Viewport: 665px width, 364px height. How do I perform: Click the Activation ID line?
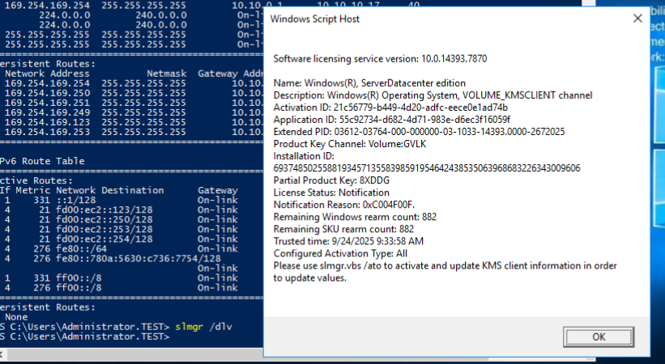(390, 108)
